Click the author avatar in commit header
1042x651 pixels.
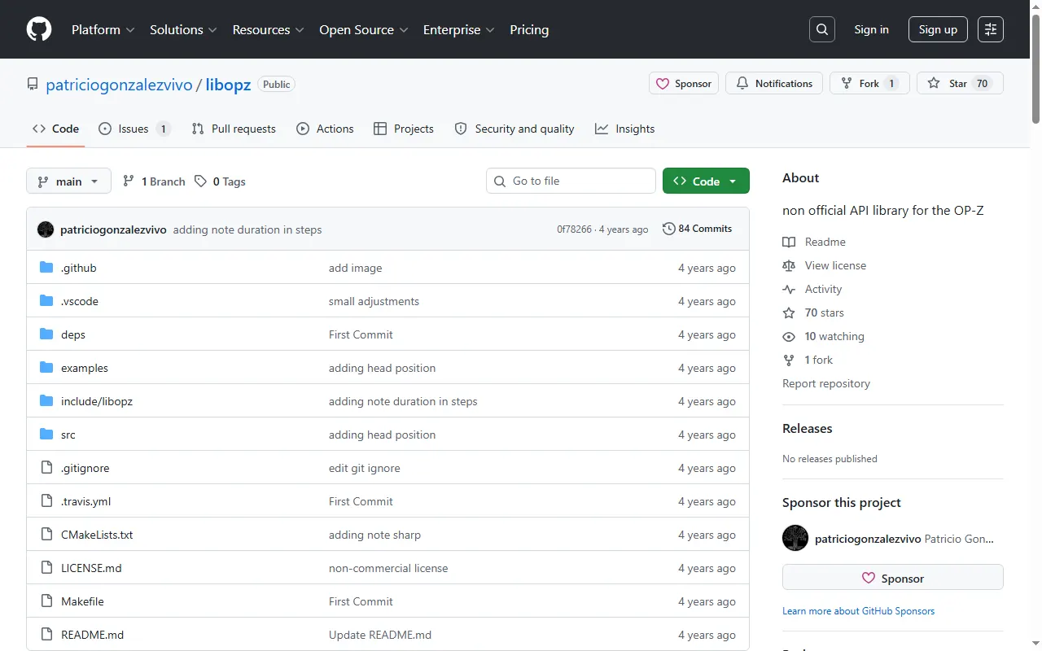(x=46, y=229)
